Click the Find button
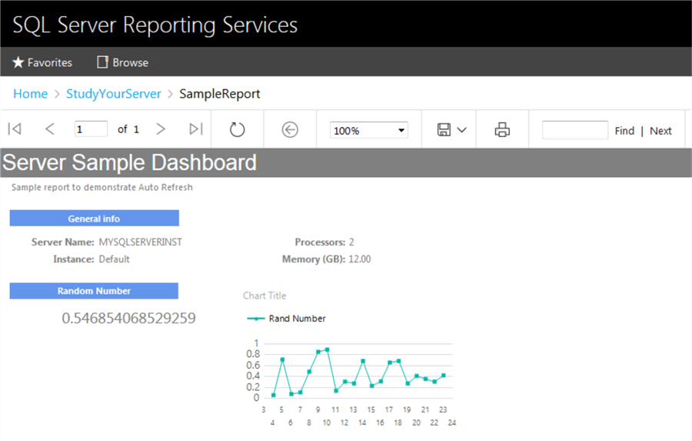 pos(624,131)
